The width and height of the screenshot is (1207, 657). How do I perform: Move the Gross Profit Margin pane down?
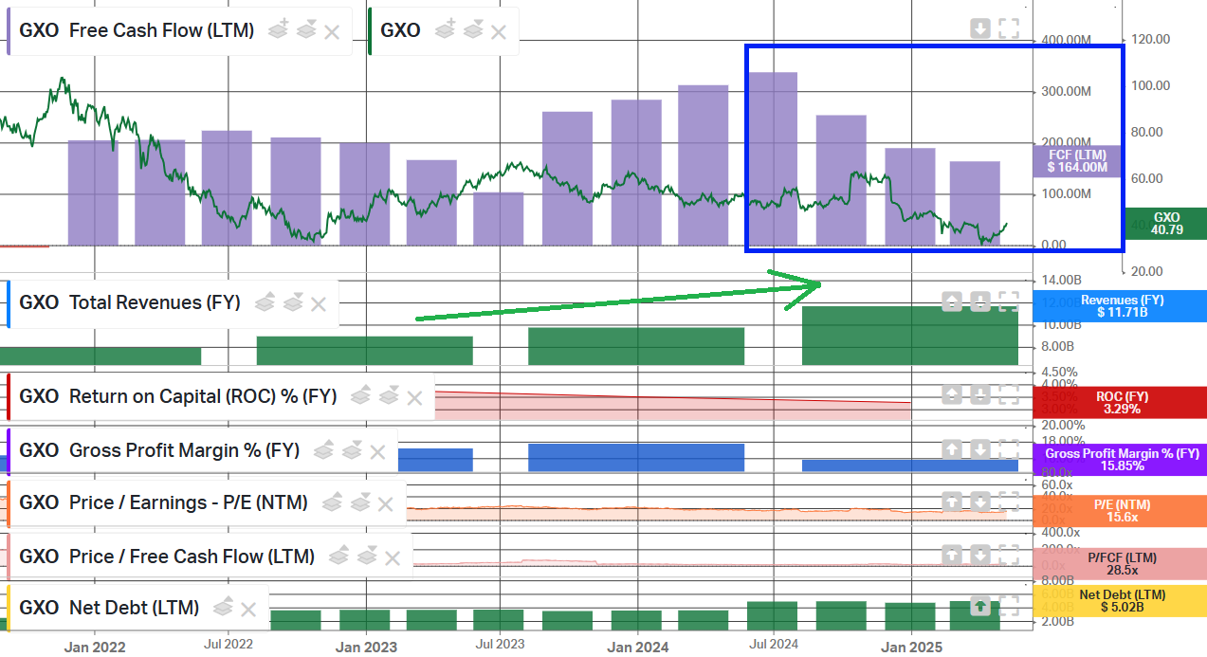979,448
